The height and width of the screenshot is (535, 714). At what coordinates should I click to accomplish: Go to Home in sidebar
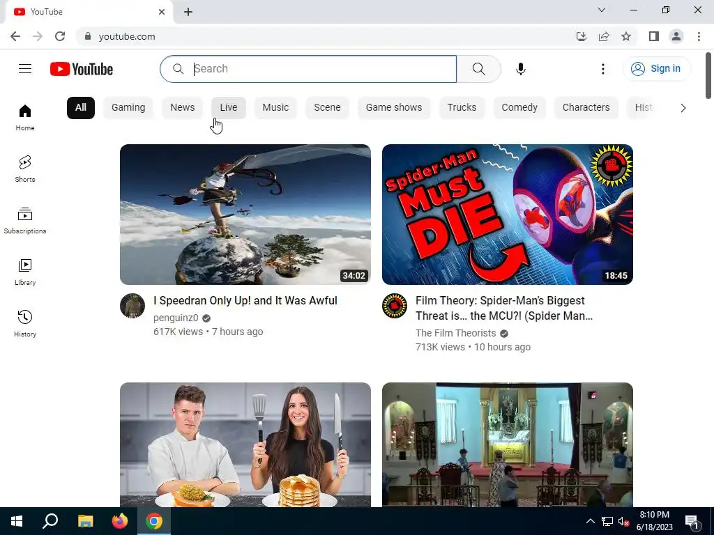point(25,117)
